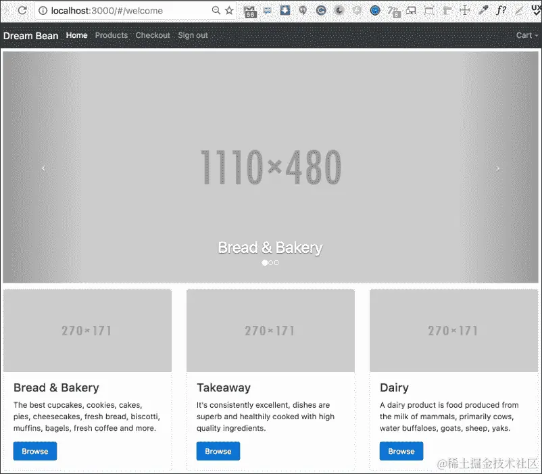
Task: Open the UX check extension
Action: (x=536, y=10)
